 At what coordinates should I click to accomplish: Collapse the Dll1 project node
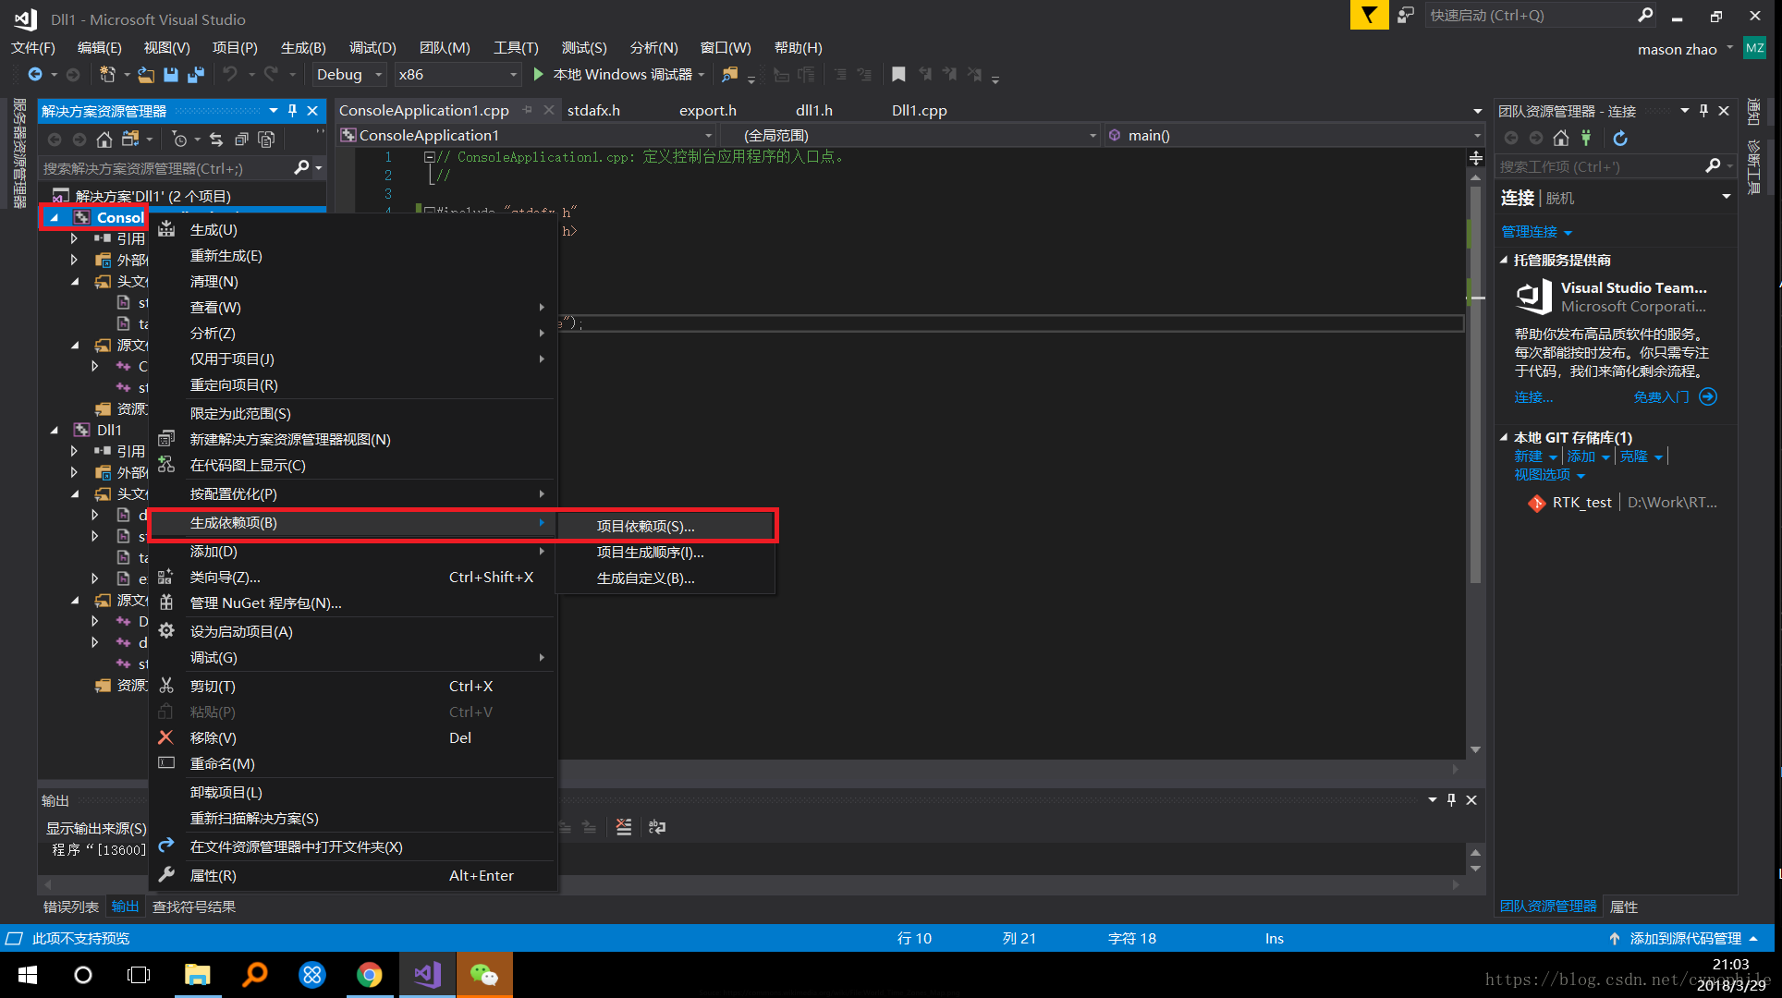click(x=54, y=430)
